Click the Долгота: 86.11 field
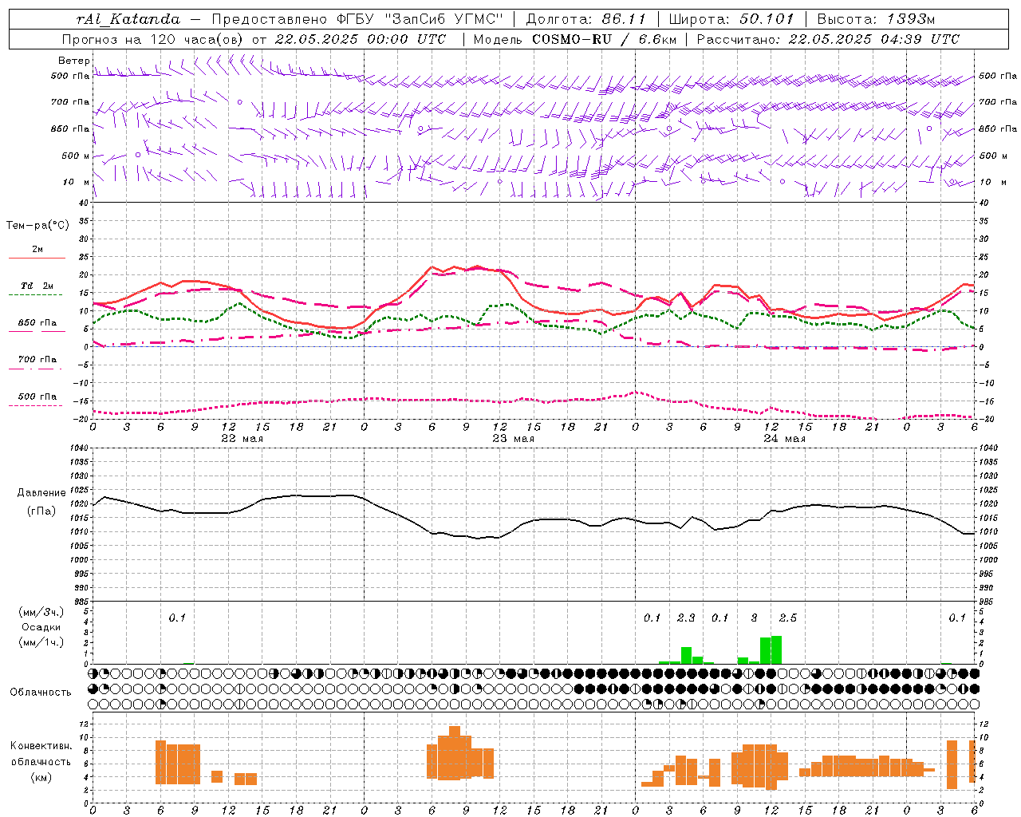 tap(586, 19)
